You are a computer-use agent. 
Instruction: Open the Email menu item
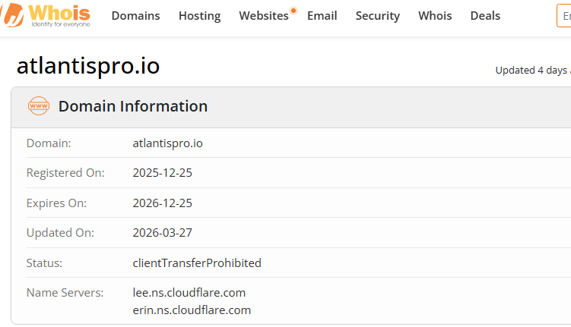(322, 16)
